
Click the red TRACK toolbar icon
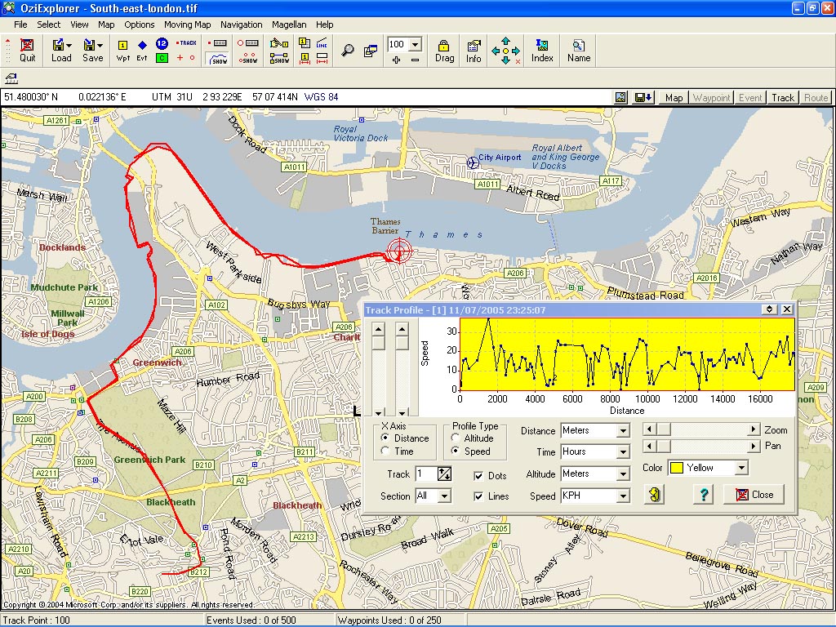coord(186,43)
